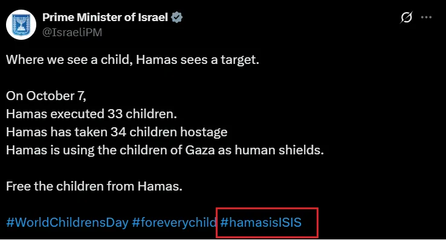The image size is (446, 240).
Task: Click the 'Hamas has taken 34 children hostage' line
Action: pyautogui.click(x=117, y=132)
